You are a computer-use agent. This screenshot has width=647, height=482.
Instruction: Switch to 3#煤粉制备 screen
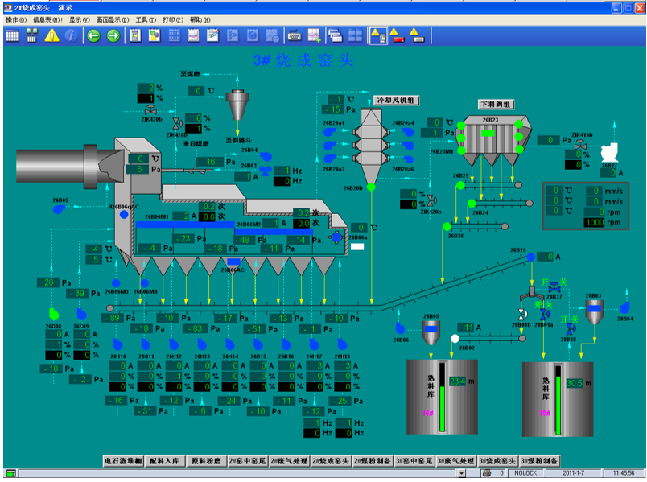[x=540, y=461]
